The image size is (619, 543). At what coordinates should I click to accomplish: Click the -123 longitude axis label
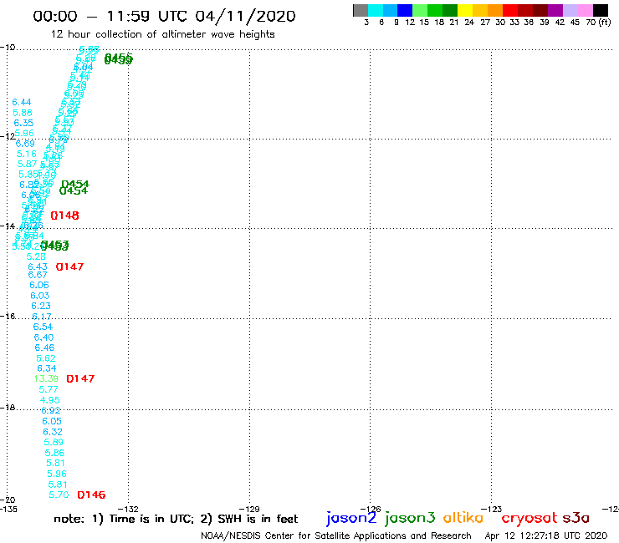[492, 509]
